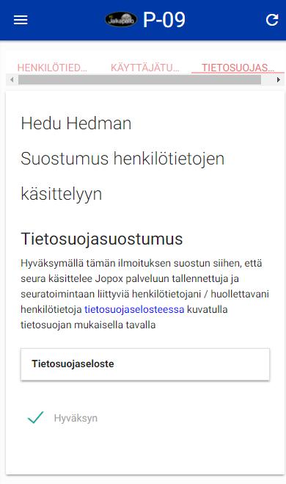Expand the Tietosuojaseloste panel
The width and height of the screenshot is (286, 484).
click(145, 364)
